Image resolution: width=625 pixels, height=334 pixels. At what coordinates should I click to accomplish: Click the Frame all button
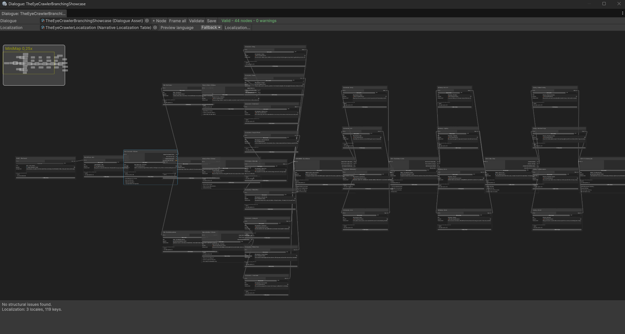(x=177, y=21)
